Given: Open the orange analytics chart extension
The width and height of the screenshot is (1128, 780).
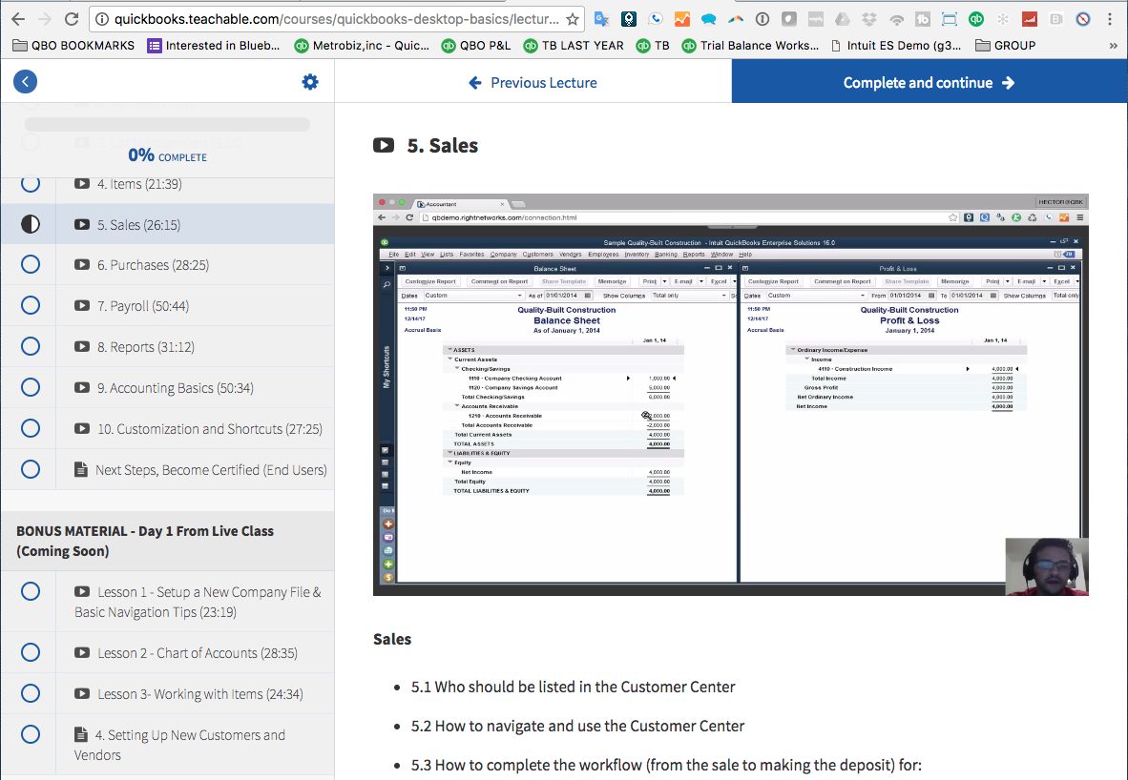Looking at the screenshot, I should coord(682,19).
